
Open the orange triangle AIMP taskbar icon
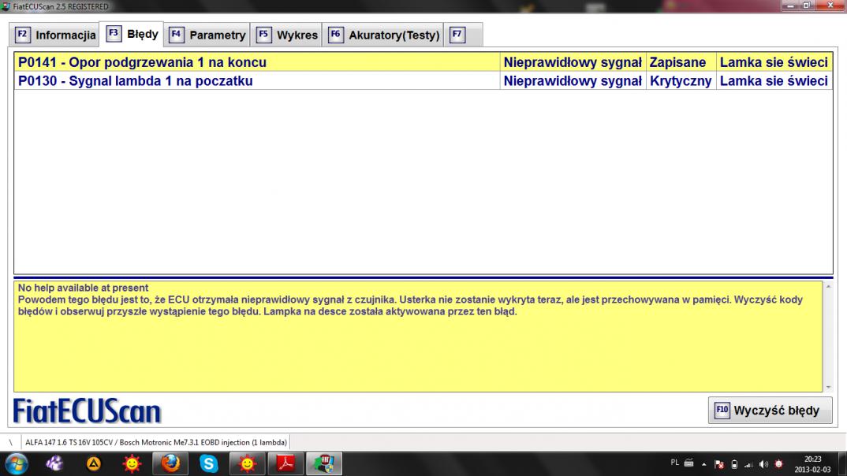point(93,463)
